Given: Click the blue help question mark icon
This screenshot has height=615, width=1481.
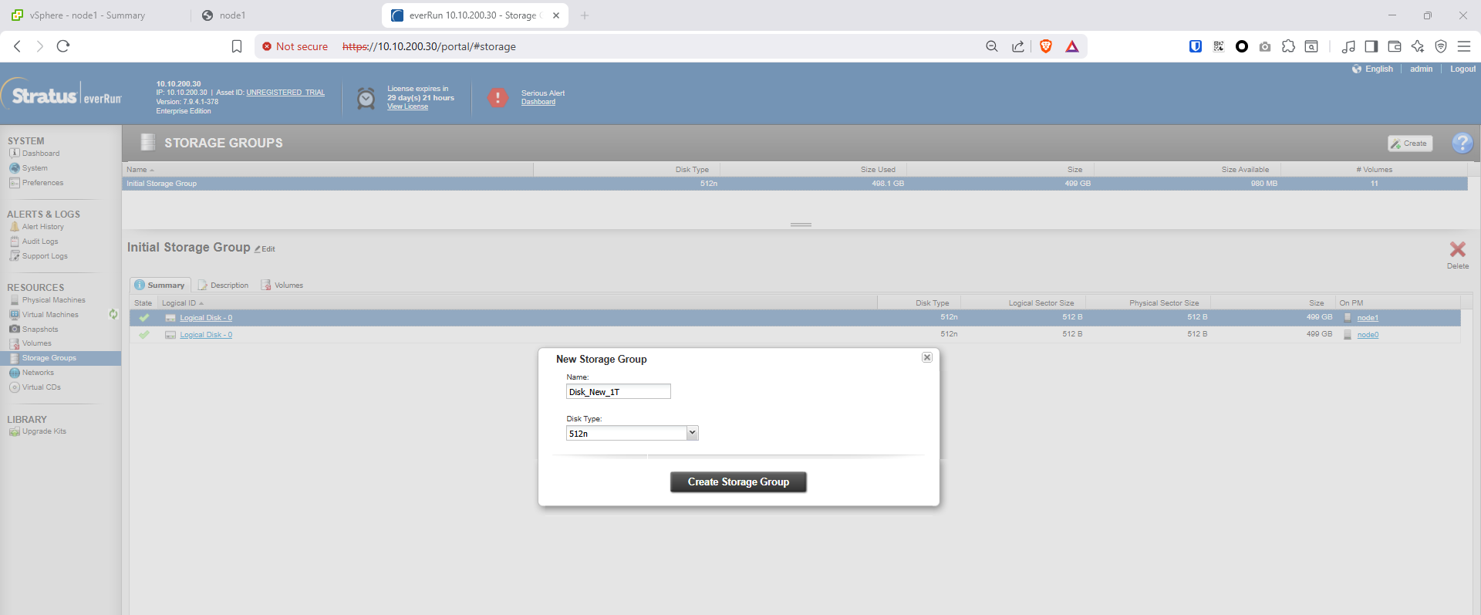Looking at the screenshot, I should click(1462, 144).
